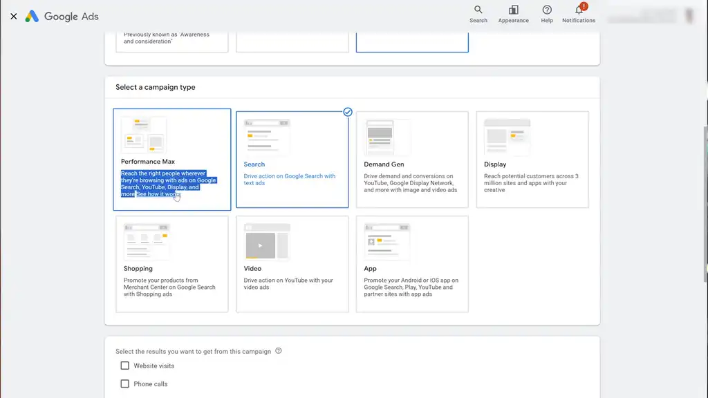Click the selected checkmark on Search card

click(x=348, y=112)
